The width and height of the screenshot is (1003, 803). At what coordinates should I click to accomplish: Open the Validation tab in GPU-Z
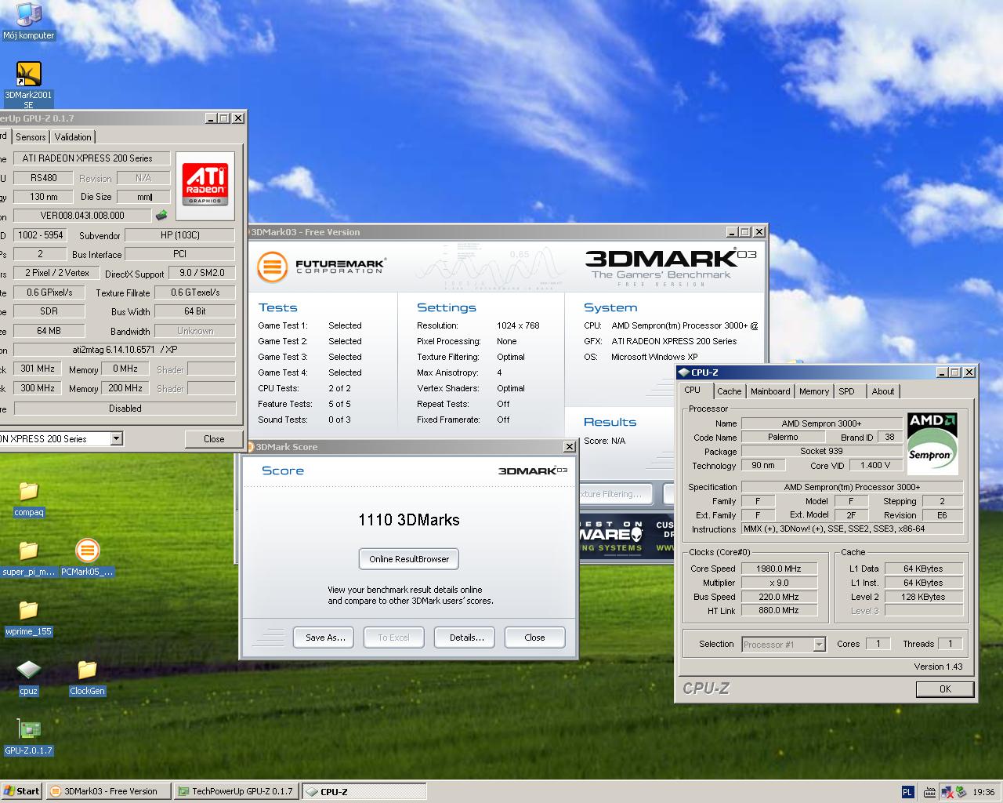(x=73, y=136)
